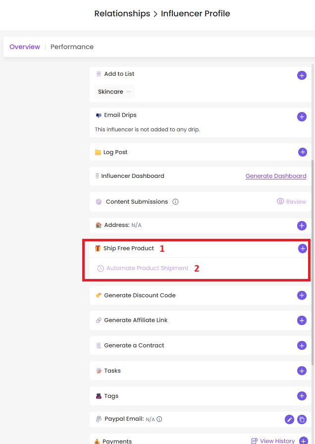The height and width of the screenshot is (444, 315).
Task: Open View History for Payments
Action: click(x=273, y=441)
